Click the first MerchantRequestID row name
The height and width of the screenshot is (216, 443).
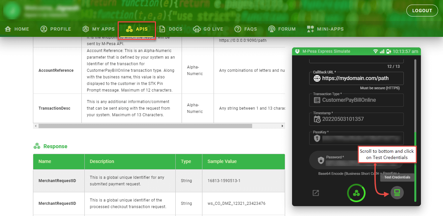tap(57, 181)
